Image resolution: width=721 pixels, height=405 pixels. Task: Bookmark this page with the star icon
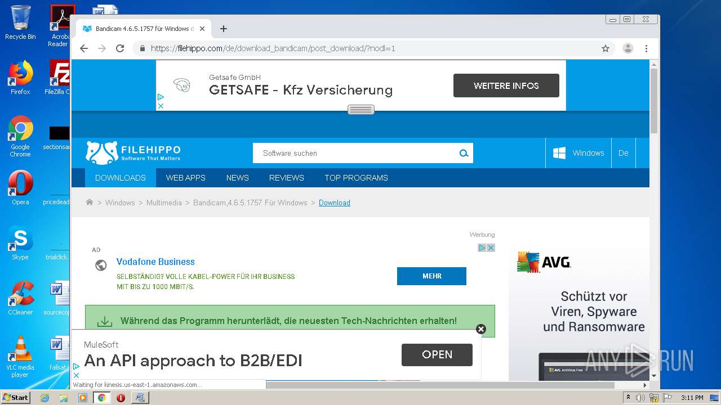(606, 48)
